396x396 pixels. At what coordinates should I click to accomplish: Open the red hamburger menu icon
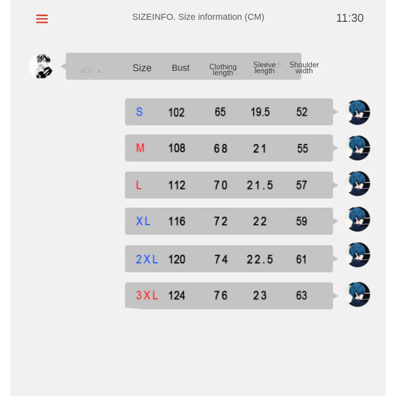42,19
